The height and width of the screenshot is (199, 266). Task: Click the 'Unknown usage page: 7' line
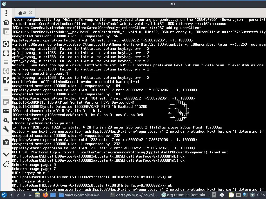point(34,169)
